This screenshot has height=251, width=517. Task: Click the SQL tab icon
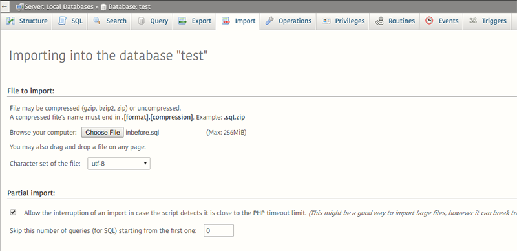point(62,21)
